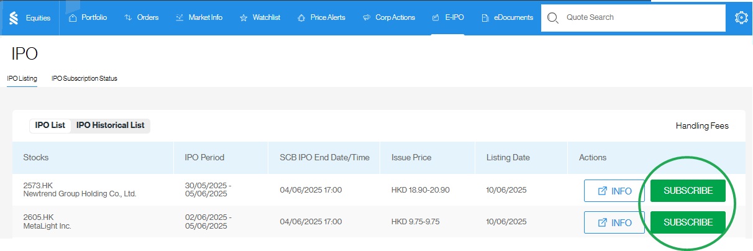Select stock code 2605.HK

point(39,217)
